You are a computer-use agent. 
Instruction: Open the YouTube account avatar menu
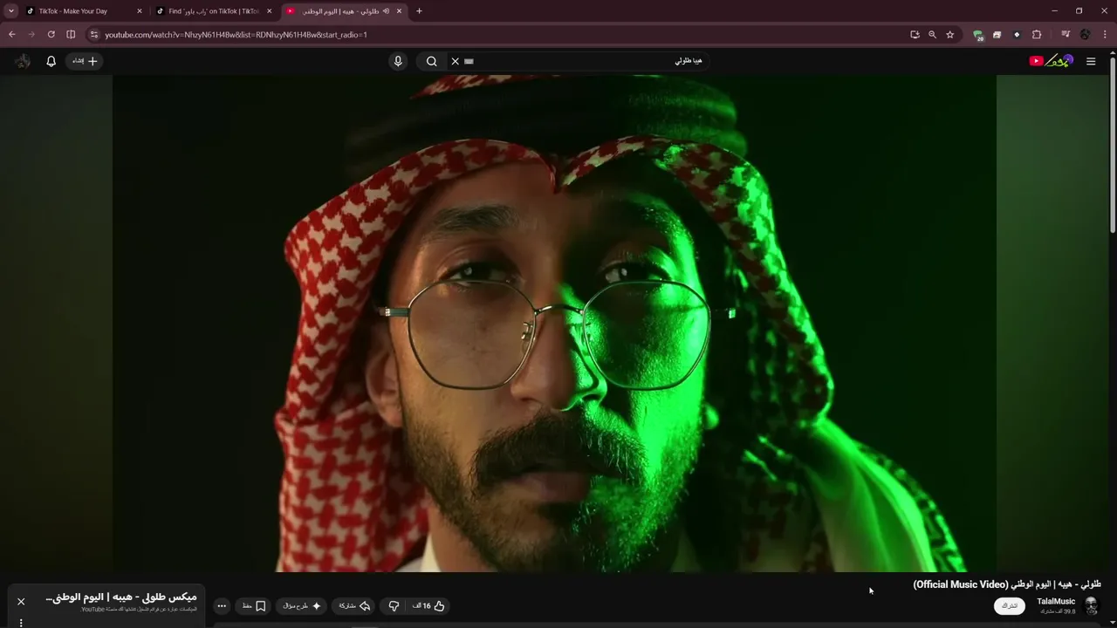(23, 61)
